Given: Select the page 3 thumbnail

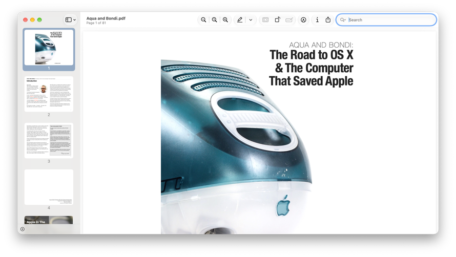Looking at the screenshot, I should [49, 141].
